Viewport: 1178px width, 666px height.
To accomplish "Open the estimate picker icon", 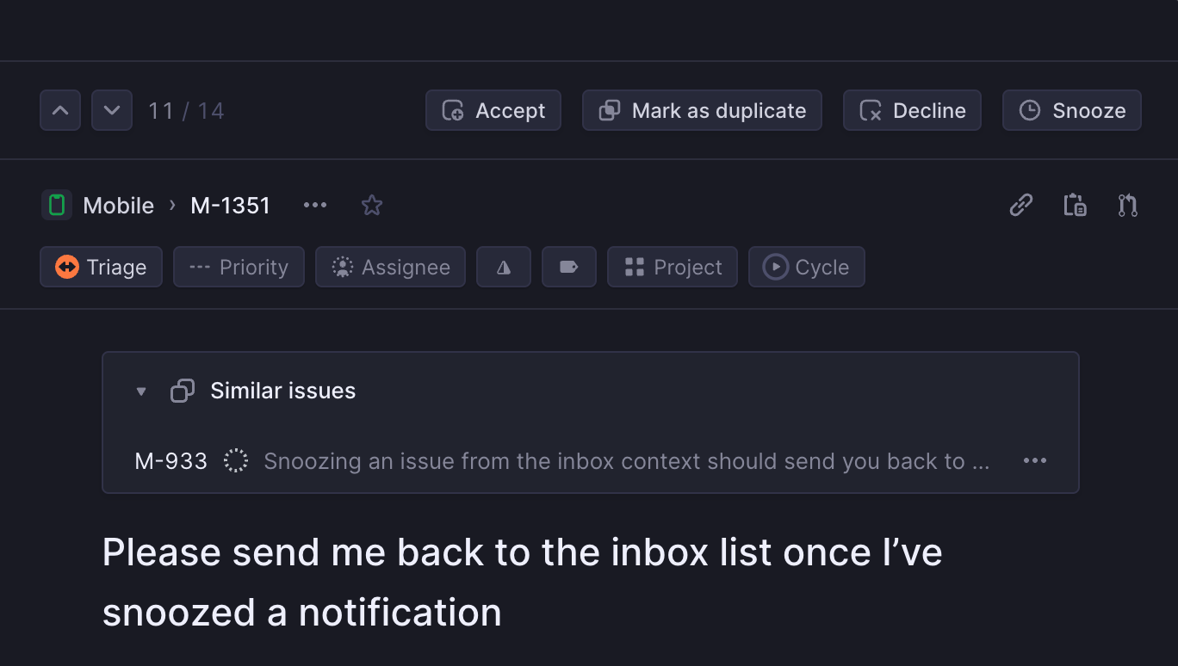I will pos(504,267).
